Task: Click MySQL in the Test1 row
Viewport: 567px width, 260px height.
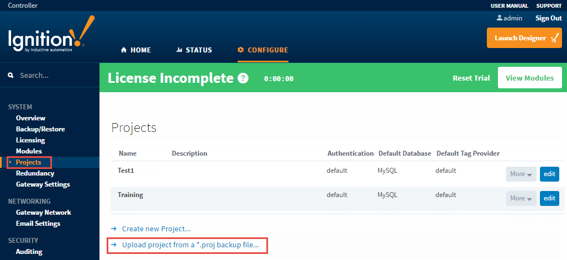Action: coord(387,171)
